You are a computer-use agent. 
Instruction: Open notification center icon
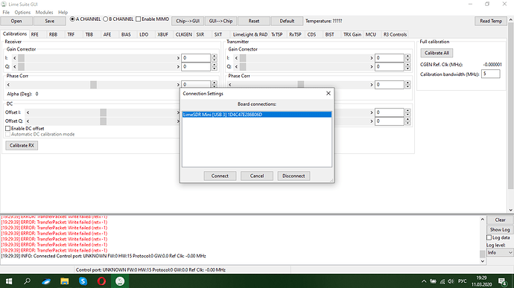pos(503,281)
